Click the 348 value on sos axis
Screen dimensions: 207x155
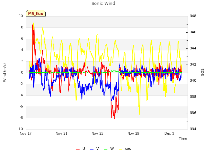[x=193, y=16]
